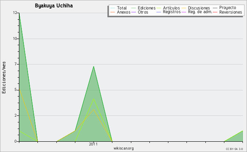Click the Artículos legend label

coord(171,8)
